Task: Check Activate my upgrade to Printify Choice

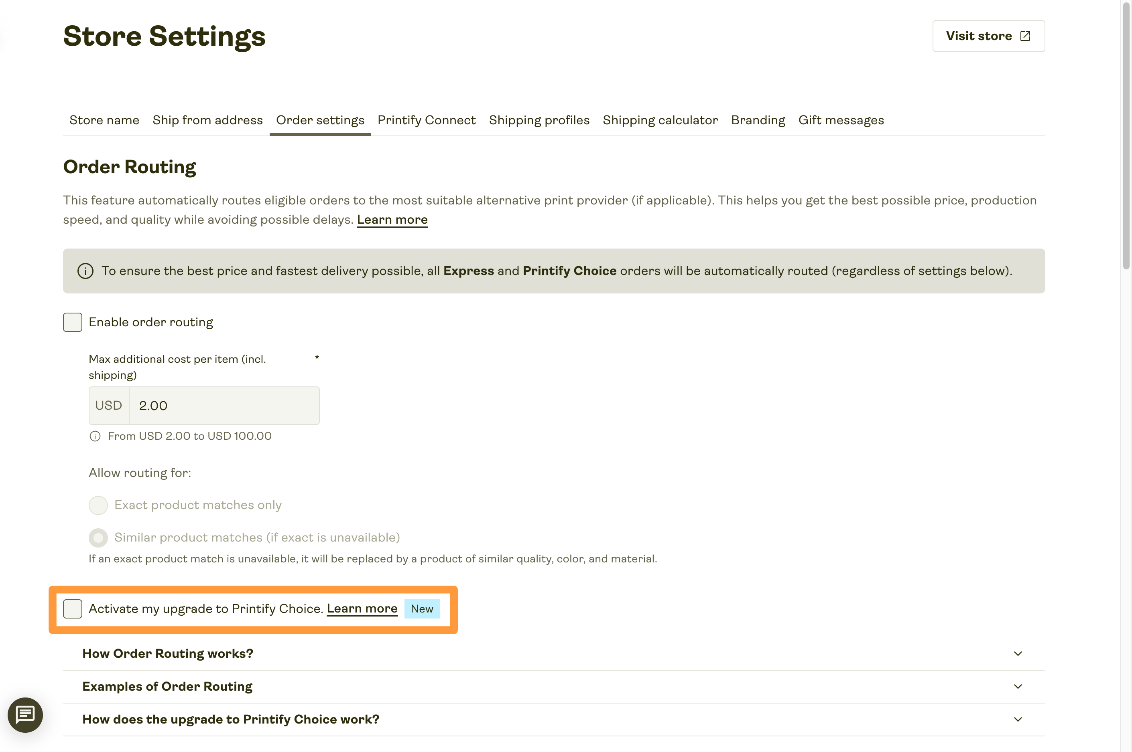Action: coord(73,608)
